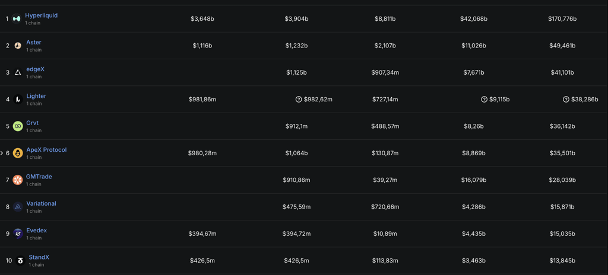Open the Lighter protocol link
The width and height of the screenshot is (608, 275).
pyautogui.click(x=36, y=96)
